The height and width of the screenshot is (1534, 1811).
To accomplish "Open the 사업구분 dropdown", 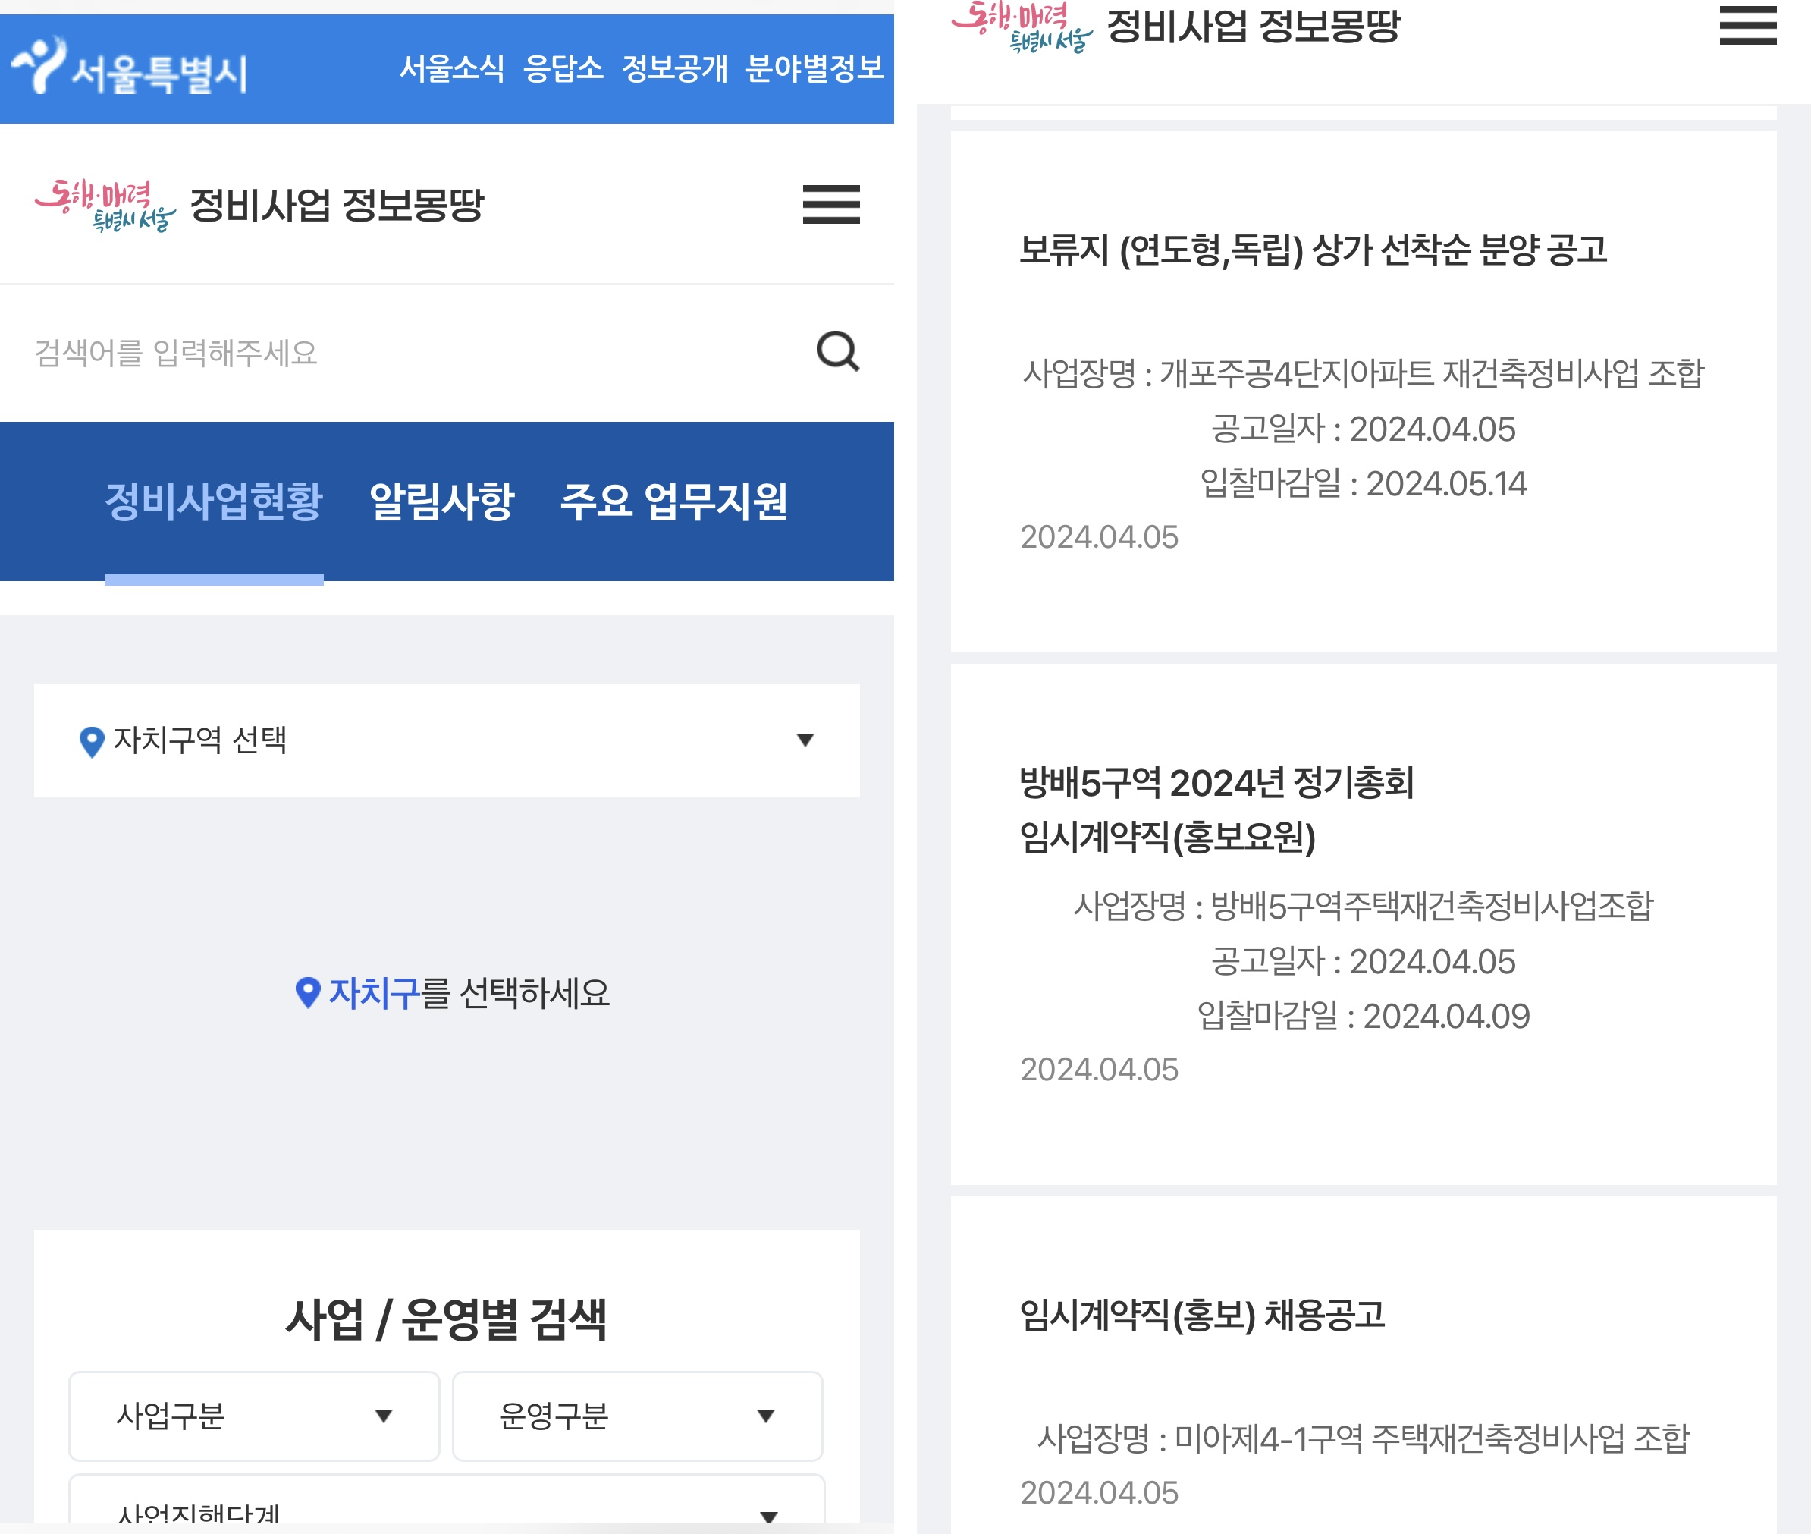I will [254, 1415].
